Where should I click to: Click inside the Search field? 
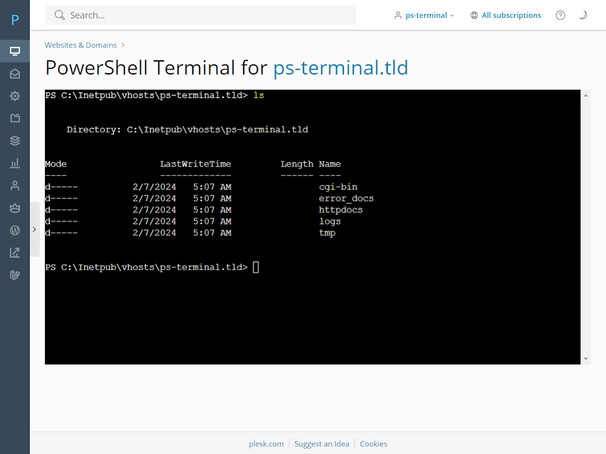tap(200, 15)
